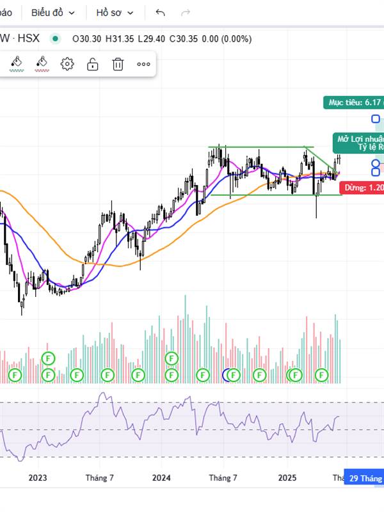Screen dimensions: 384x512
Task: Choose the green line color paint bucket
Action: click(x=17, y=63)
